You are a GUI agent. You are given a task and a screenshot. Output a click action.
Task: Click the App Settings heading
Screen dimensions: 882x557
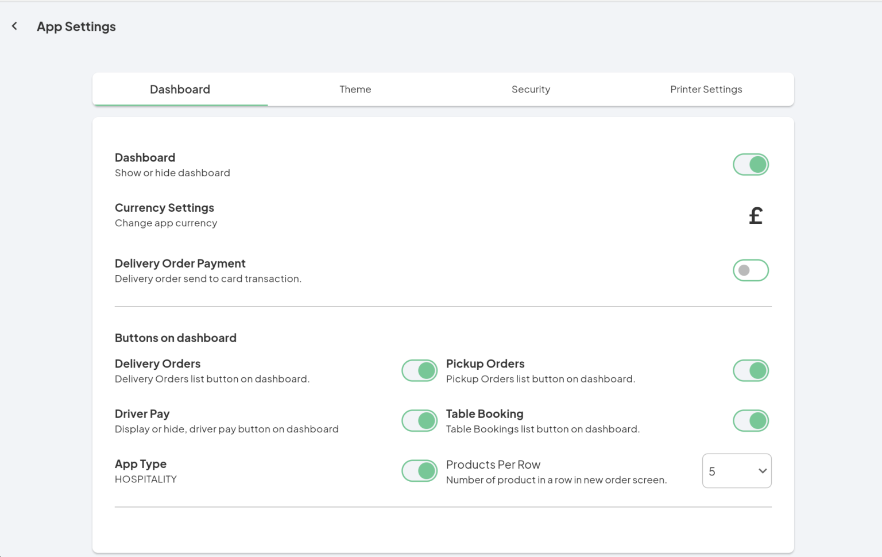(76, 26)
